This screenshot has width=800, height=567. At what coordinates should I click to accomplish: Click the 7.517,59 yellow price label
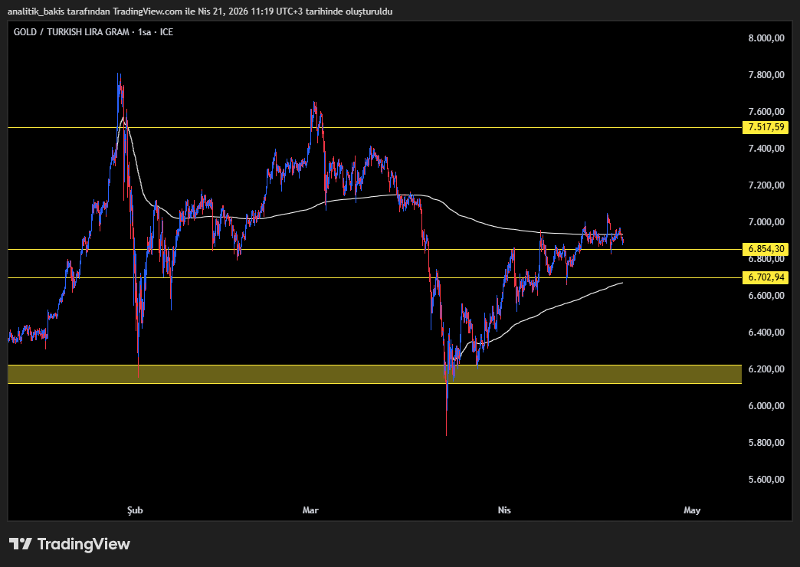[766, 127]
